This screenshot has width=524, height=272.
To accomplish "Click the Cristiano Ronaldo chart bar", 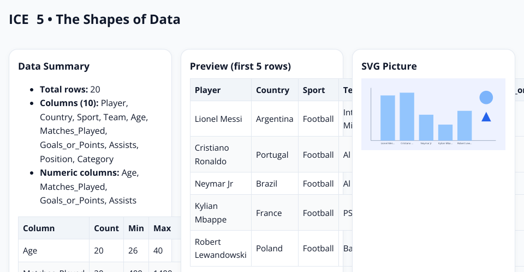I will (x=407, y=116).
